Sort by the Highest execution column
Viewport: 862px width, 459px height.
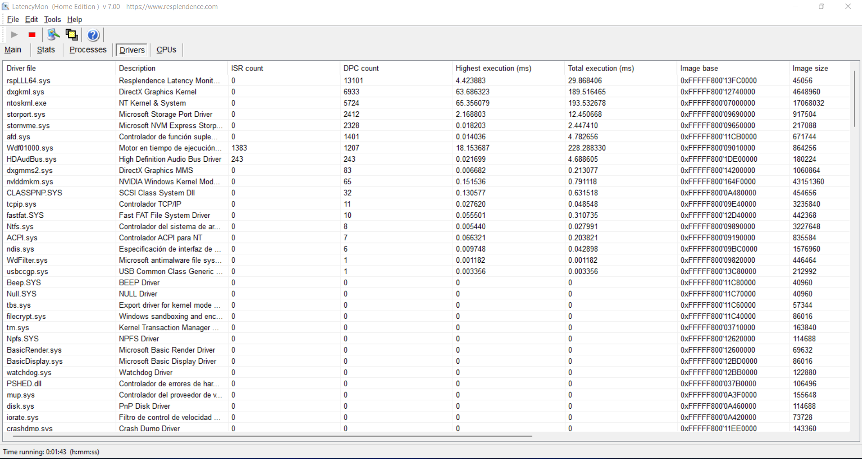(493, 68)
